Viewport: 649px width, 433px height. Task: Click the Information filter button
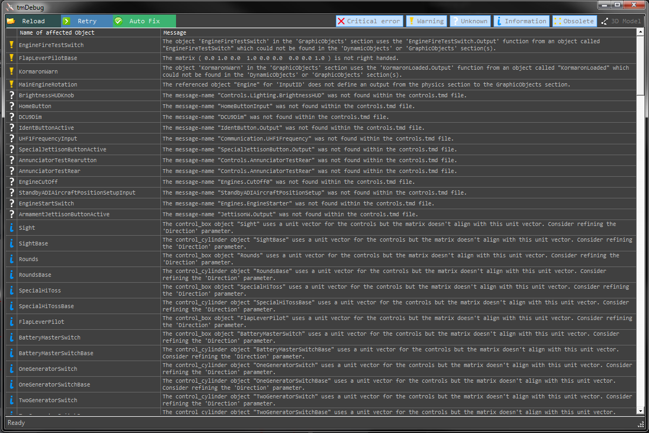click(x=521, y=21)
